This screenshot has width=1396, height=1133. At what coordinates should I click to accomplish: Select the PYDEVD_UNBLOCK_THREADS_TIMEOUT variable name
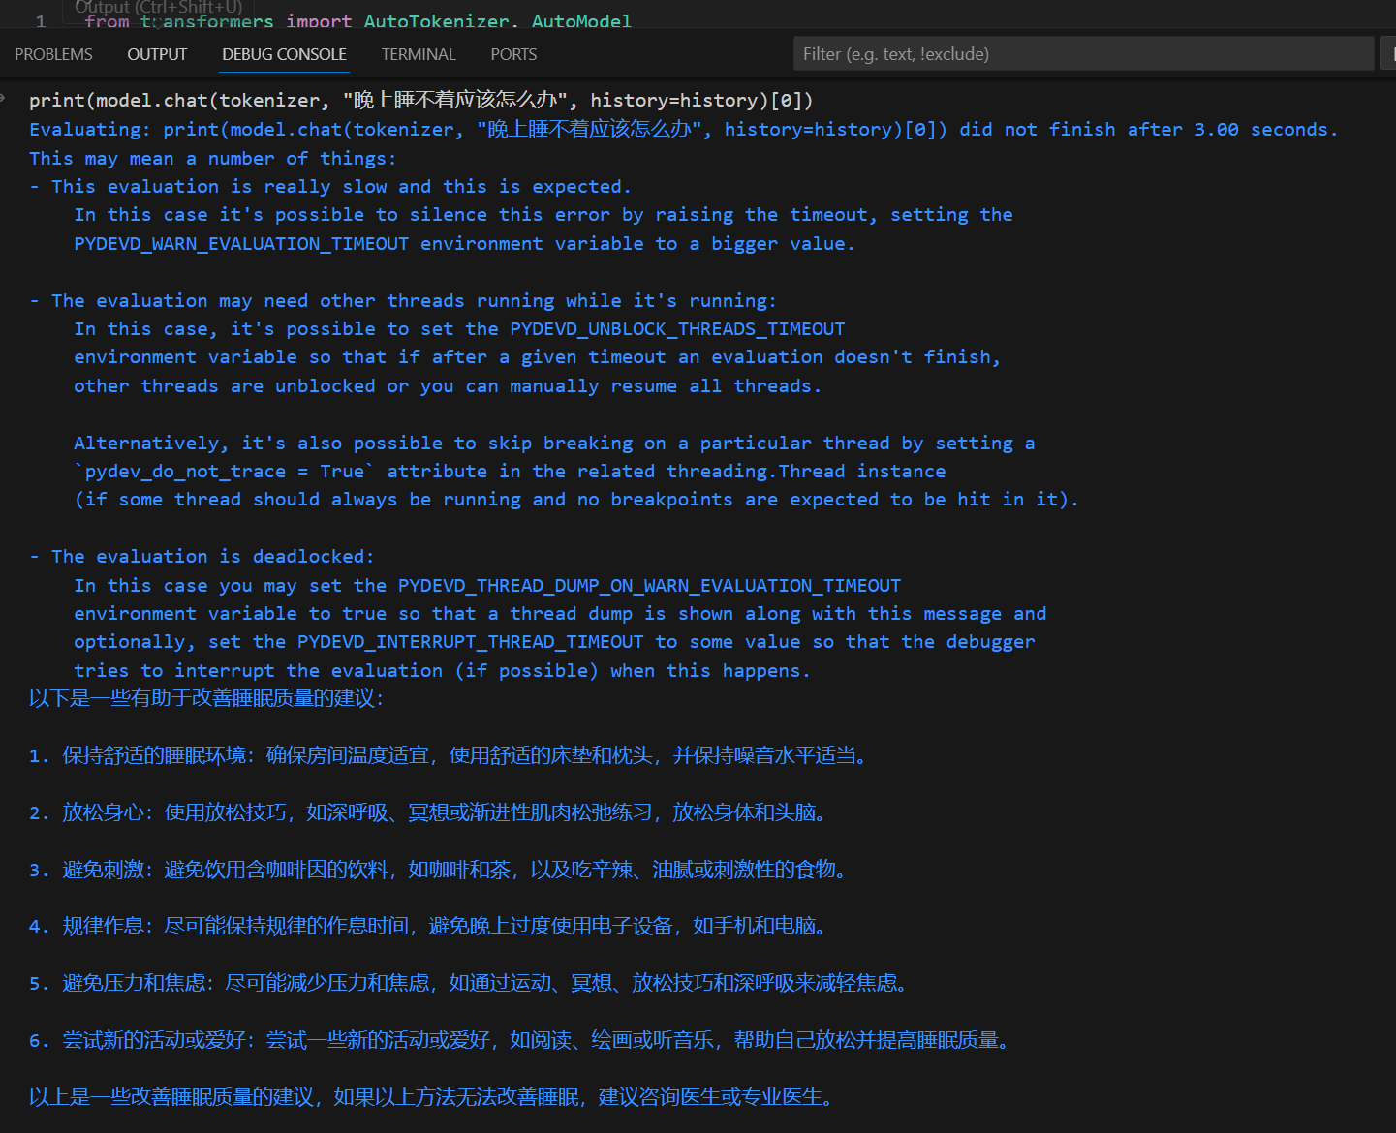(676, 328)
